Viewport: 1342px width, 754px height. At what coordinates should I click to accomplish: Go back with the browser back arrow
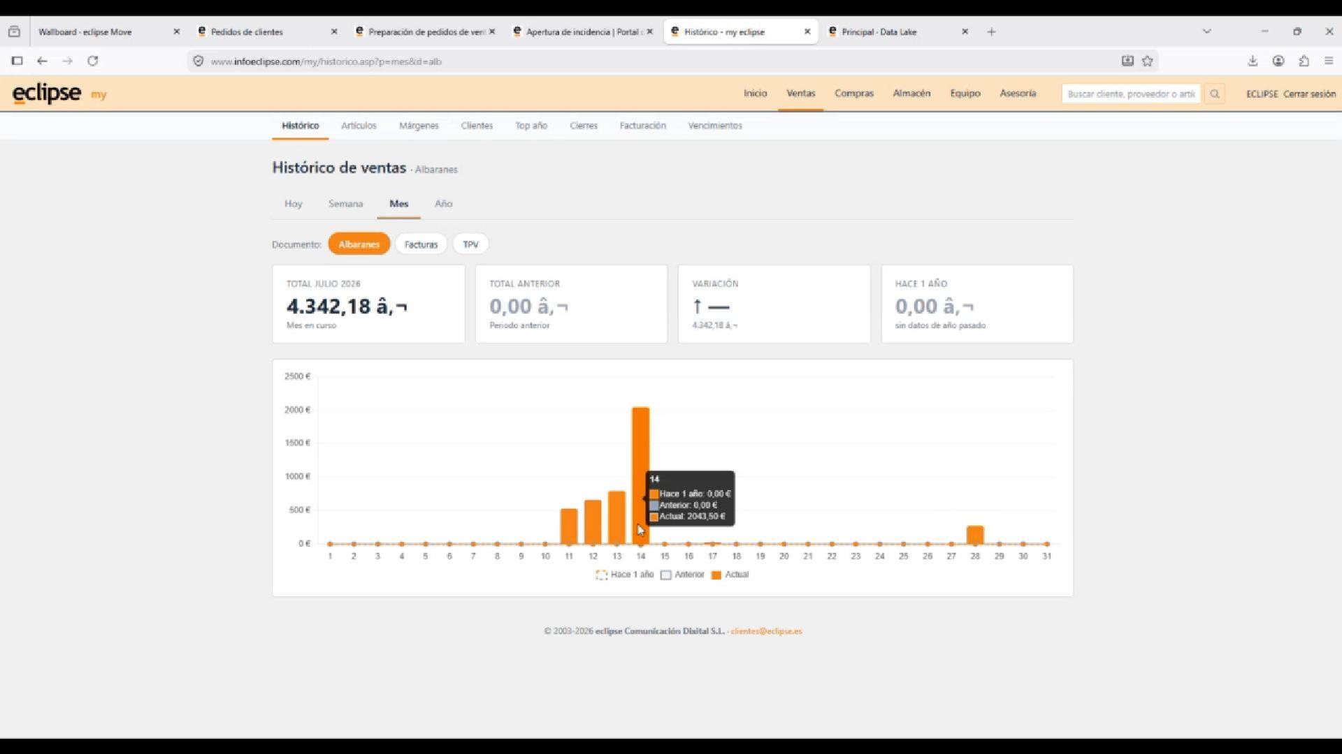click(x=42, y=61)
